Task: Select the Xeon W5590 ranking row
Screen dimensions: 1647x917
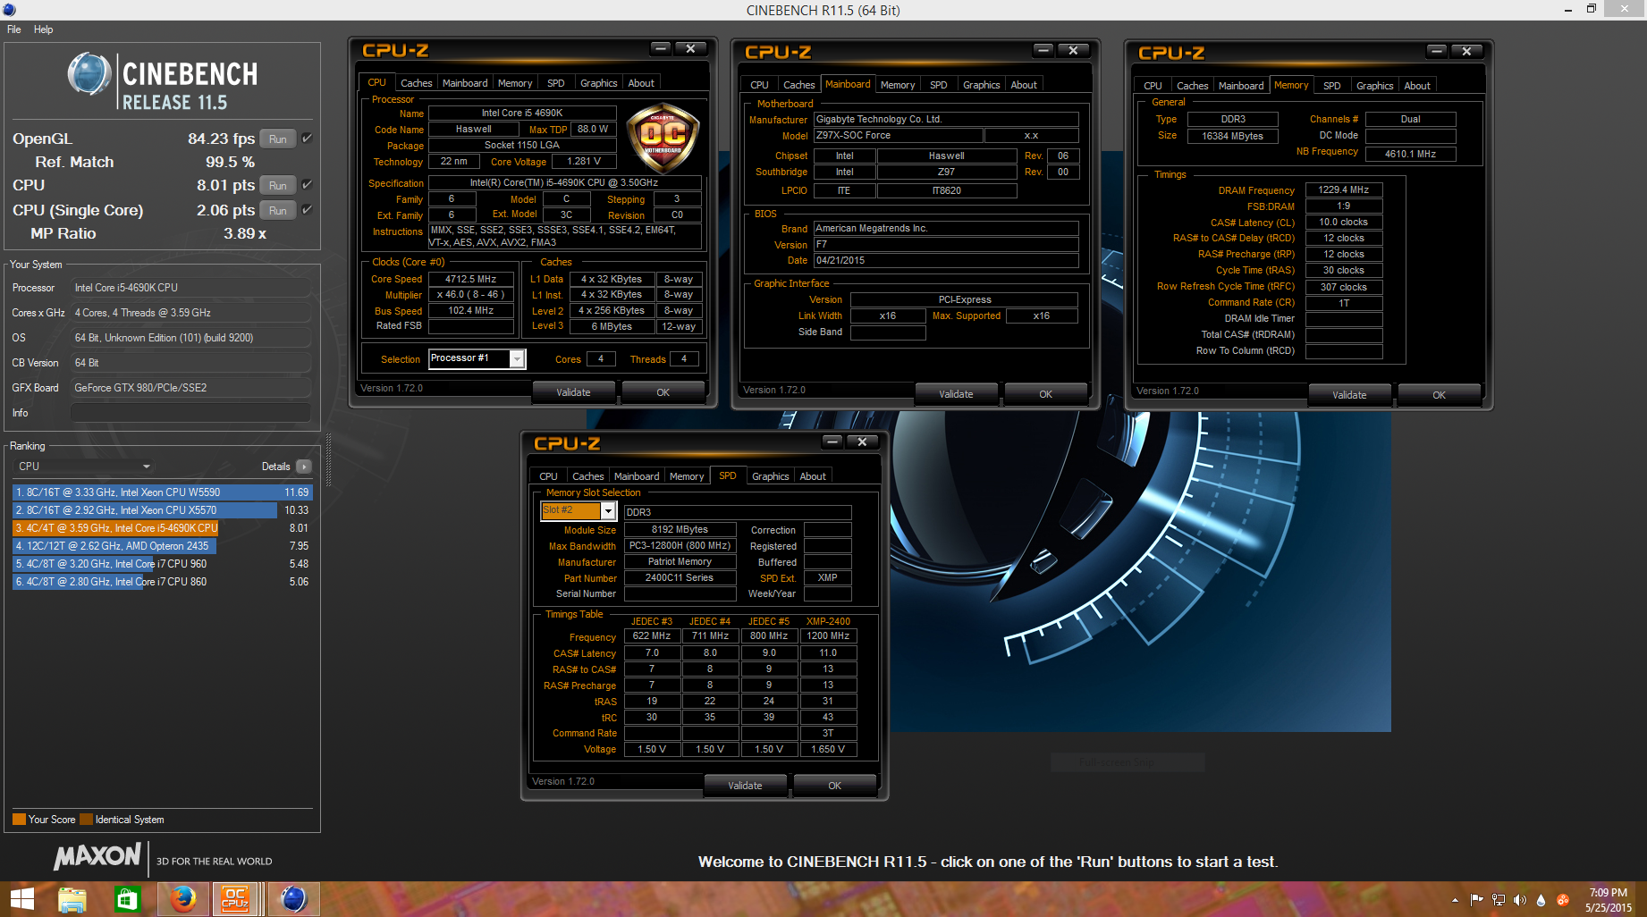Action: 162,492
